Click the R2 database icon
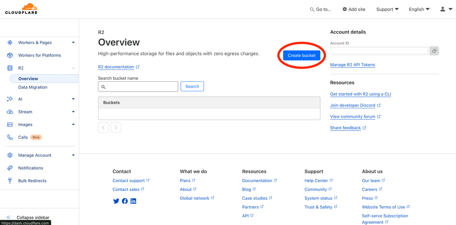456x225 pixels. click(x=10, y=68)
